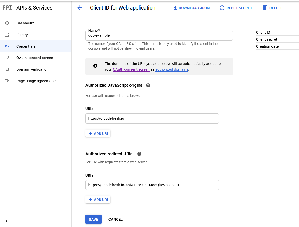Screen dimensions: 299x227
Task: Open help for Authorized redirect URIs
Action: (139, 154)
